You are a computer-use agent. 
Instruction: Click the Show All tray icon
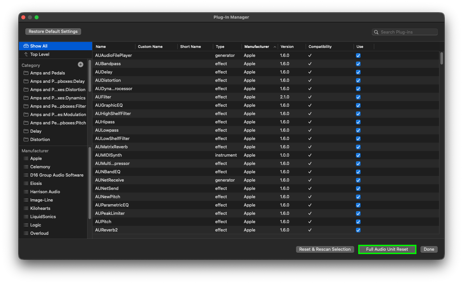[x=26, y=46]
